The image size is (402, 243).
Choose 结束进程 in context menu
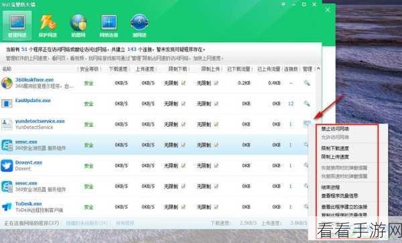pos(330,187)
